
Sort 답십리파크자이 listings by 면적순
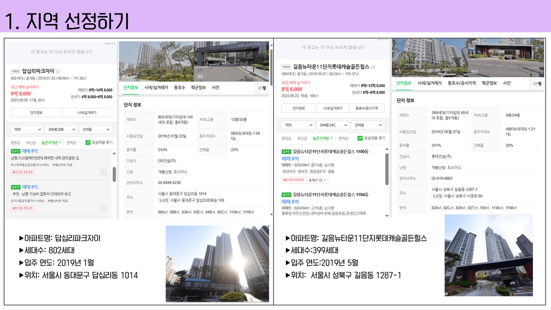pos(72,143)
